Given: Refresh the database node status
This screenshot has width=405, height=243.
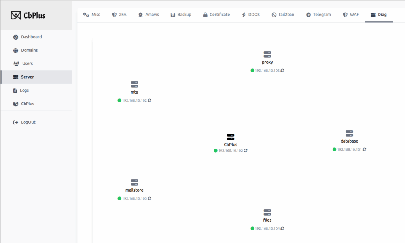Looking at the screenshot, I should 365,149.
